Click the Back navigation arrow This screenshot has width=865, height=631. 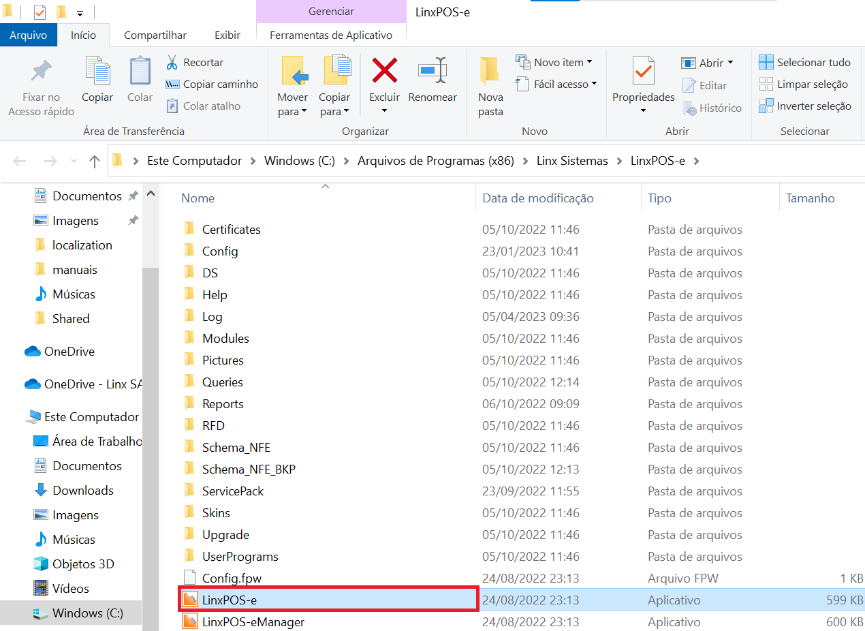[20, 161]
